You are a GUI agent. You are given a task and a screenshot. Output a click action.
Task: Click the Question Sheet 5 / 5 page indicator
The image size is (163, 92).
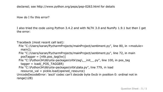[134, 89]
